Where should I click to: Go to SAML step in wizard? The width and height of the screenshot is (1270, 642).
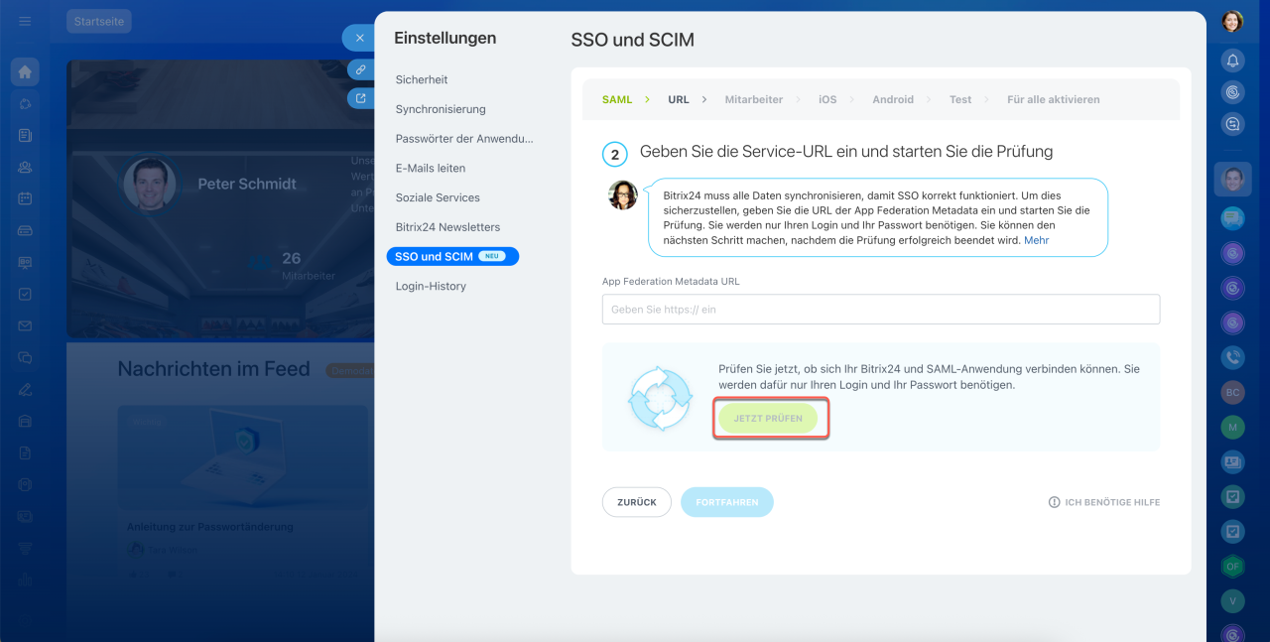[617, 99]
